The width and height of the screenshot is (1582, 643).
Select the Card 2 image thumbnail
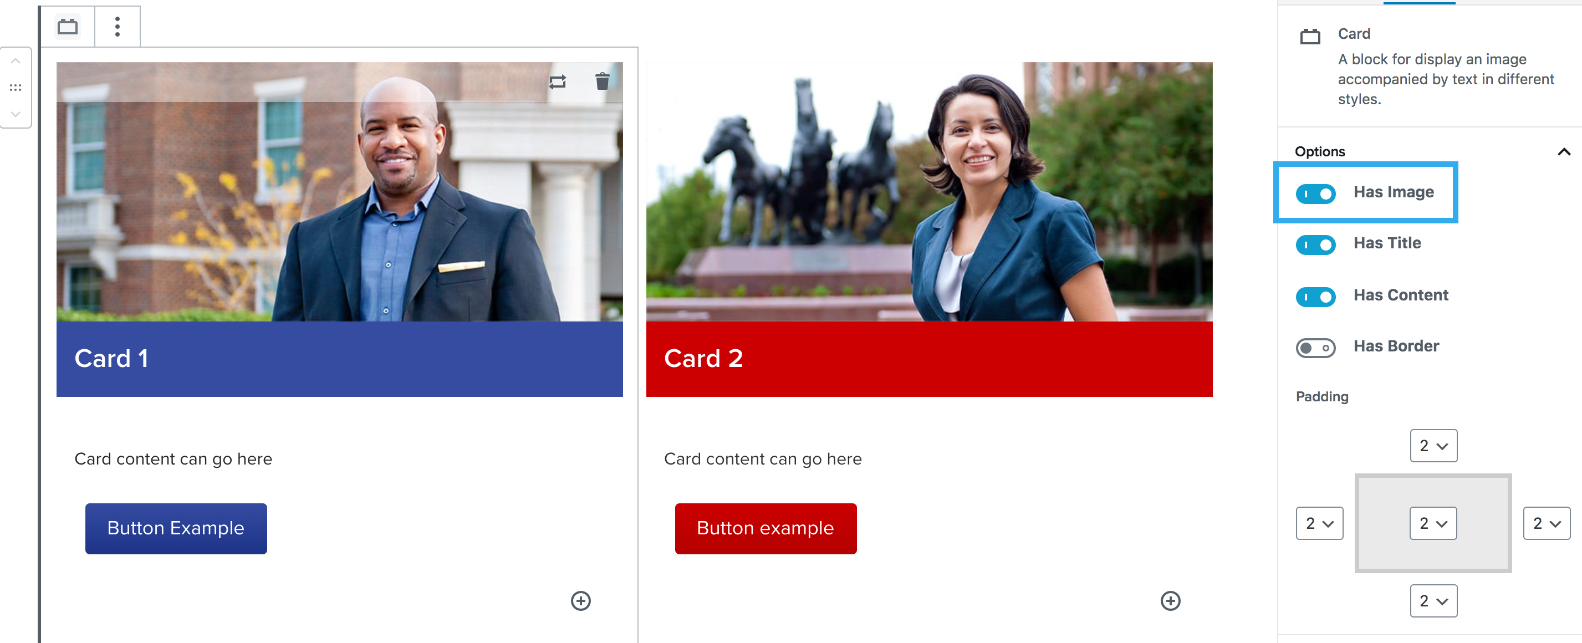point(929,192)
